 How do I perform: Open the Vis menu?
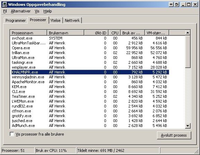pos(37,11)
